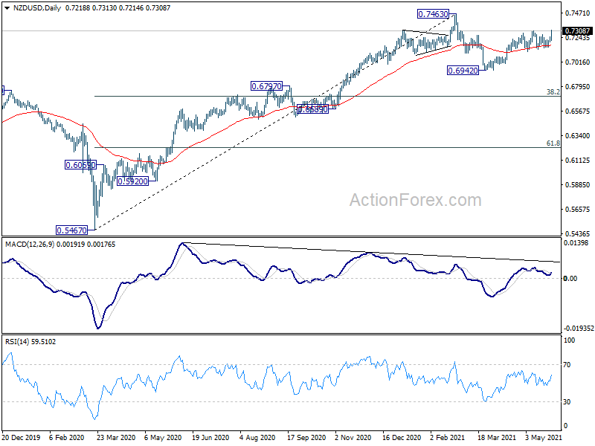Screen dimensions: 595x446
Task: Click the 0.54670 bottom price label
Action: tap(71, 230)
